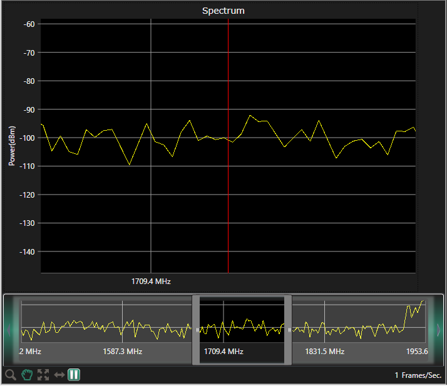Click right grip handle of overview selection
Screen dimensions: 447x386
click(289, 330)
